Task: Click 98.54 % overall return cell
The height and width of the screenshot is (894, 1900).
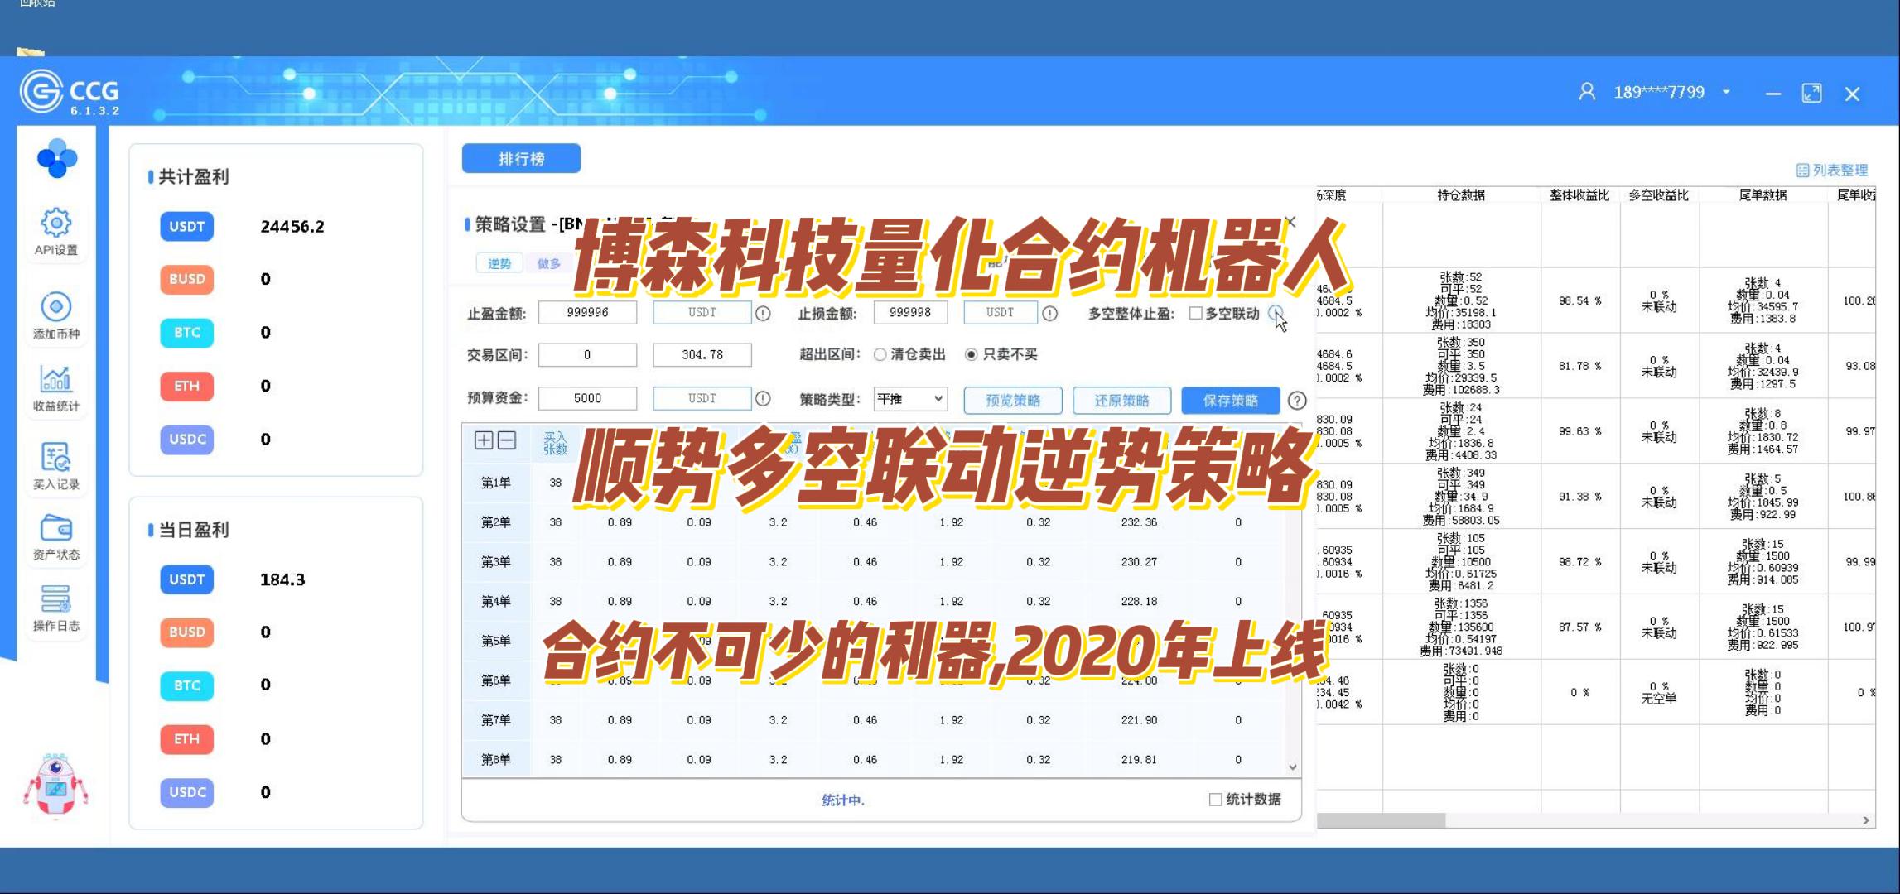Action: tap(1579, 300)
